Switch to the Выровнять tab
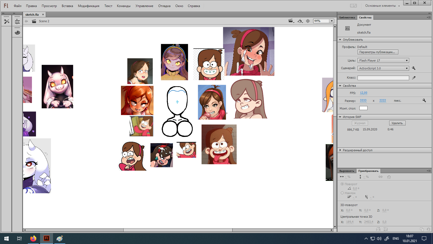The width and height of the screenshot is (433, 244). (x=347, y=171)
